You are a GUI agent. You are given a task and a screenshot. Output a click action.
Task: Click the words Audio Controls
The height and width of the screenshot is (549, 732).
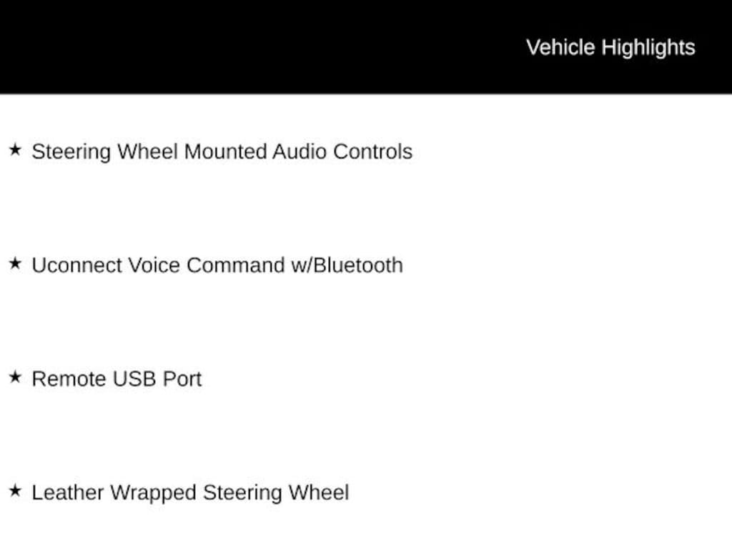(342, 152)
